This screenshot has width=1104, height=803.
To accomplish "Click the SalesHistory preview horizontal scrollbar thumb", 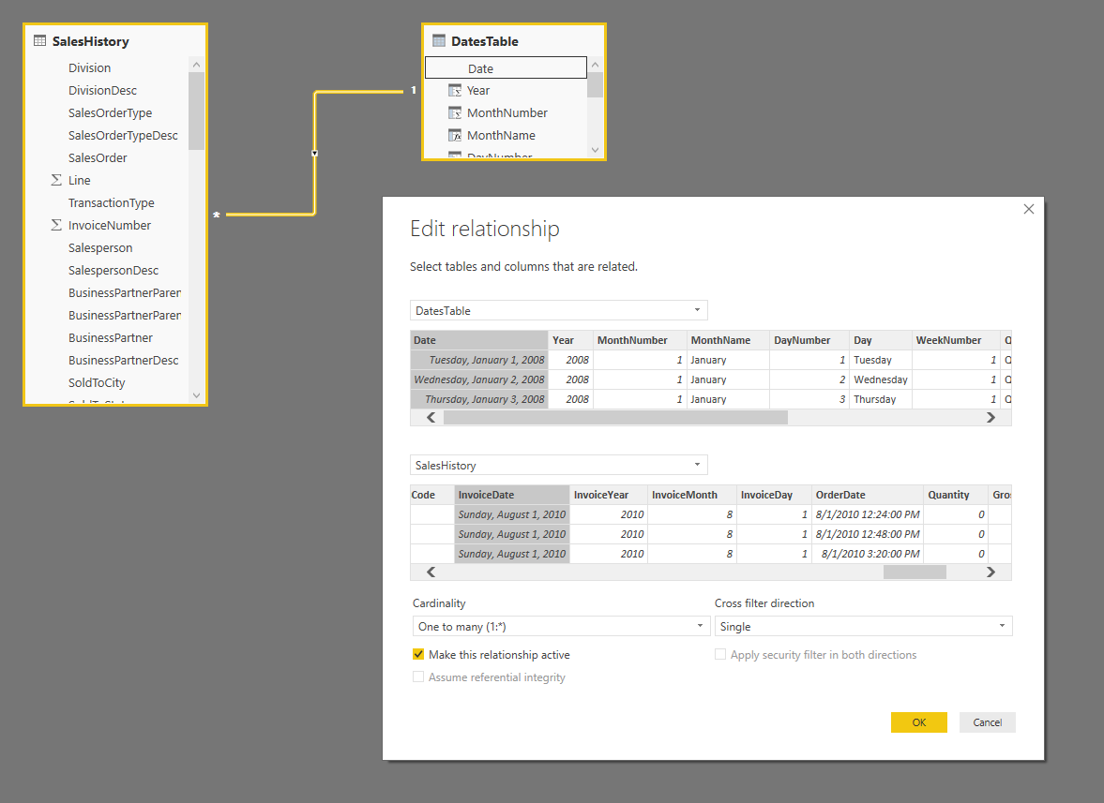I will click(915, 573).
